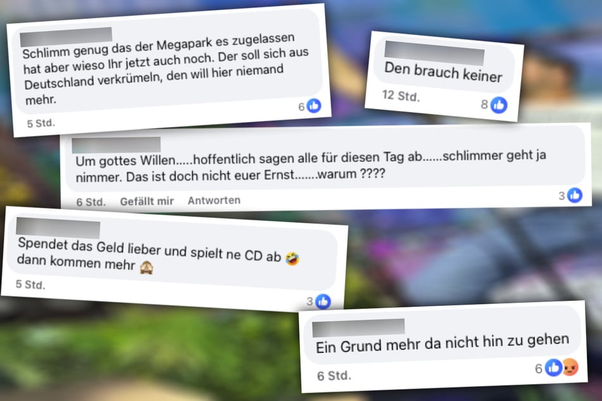Click the monkey emoji after 'kommen mehr'

146,267
